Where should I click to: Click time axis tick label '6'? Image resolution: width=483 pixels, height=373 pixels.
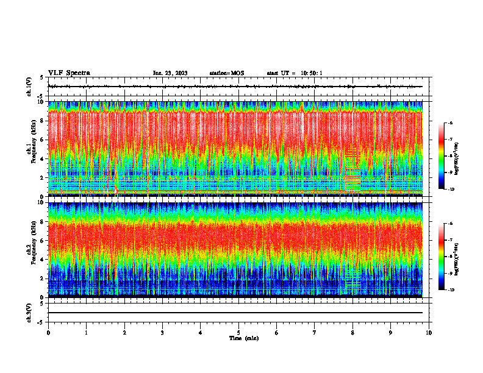pos(277,333)
